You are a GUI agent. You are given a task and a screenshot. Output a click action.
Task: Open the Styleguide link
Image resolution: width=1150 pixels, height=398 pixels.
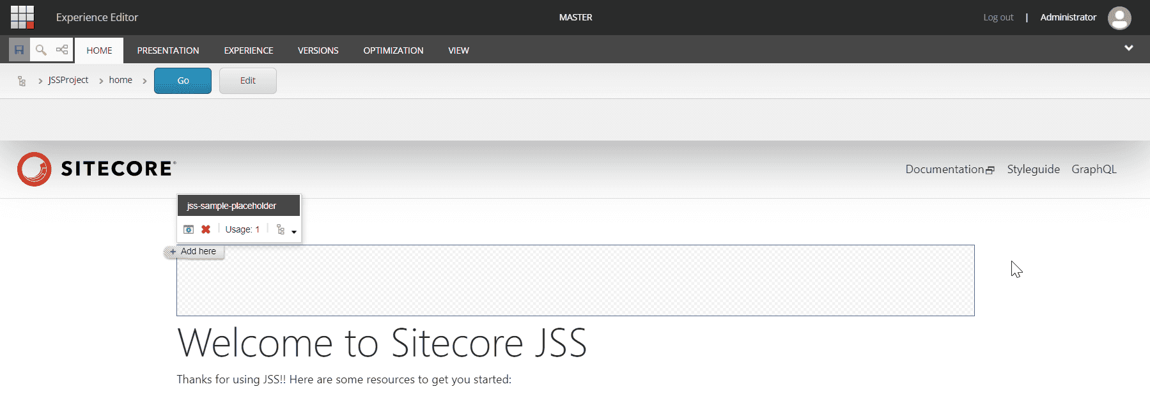pos(1034,169)
